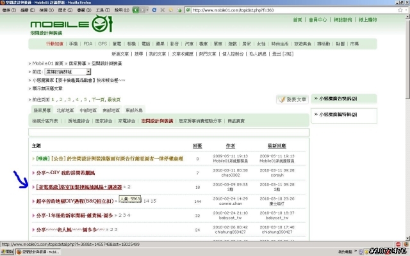Open the 工具 (T) menu

[102, 10]
